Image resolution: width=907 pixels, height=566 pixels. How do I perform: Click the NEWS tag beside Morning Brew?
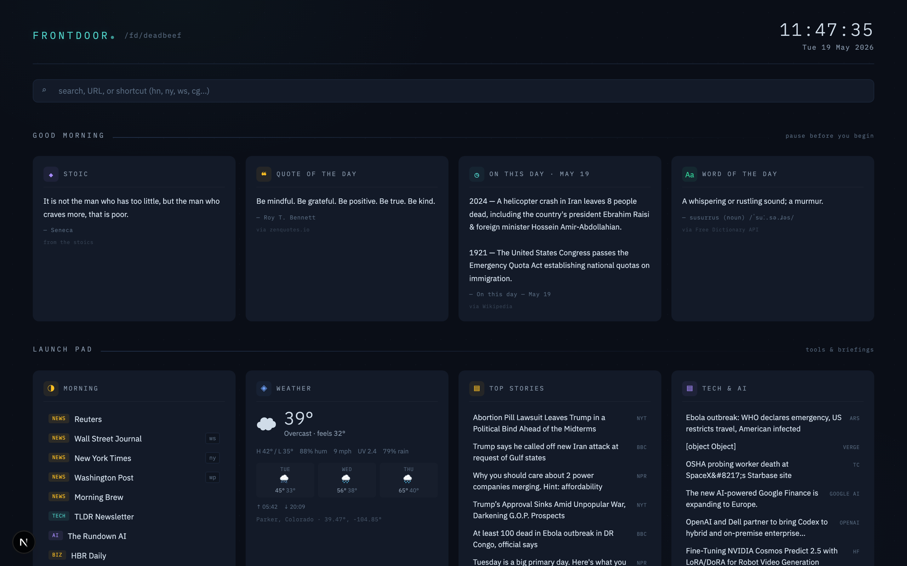pos(59,497)
